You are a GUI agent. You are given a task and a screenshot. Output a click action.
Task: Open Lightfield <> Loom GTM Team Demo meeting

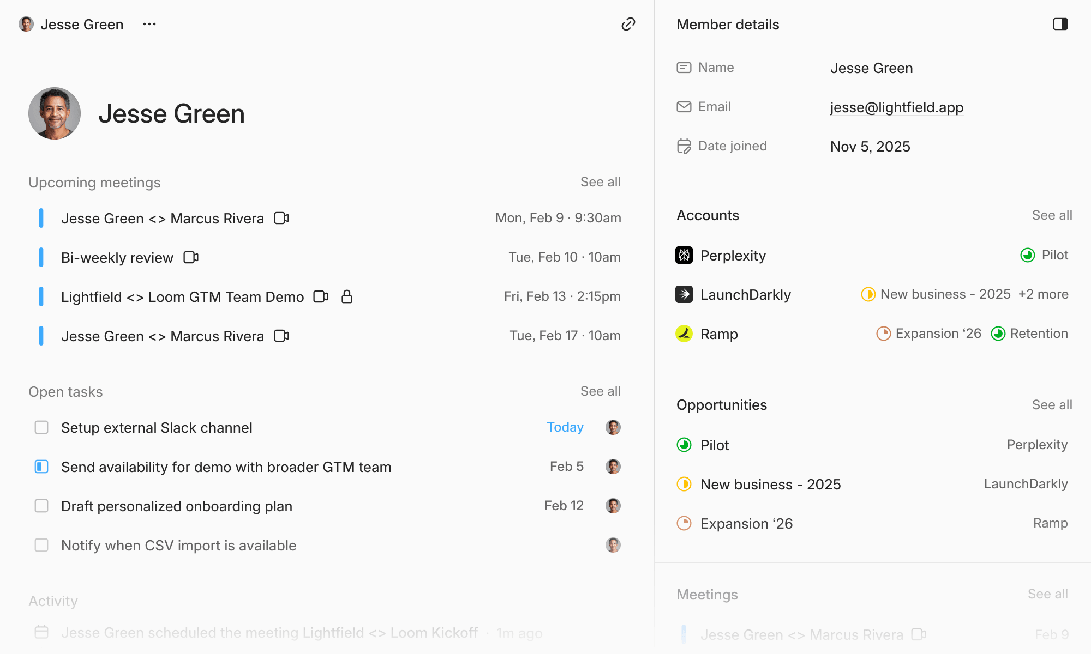point(182,296)
